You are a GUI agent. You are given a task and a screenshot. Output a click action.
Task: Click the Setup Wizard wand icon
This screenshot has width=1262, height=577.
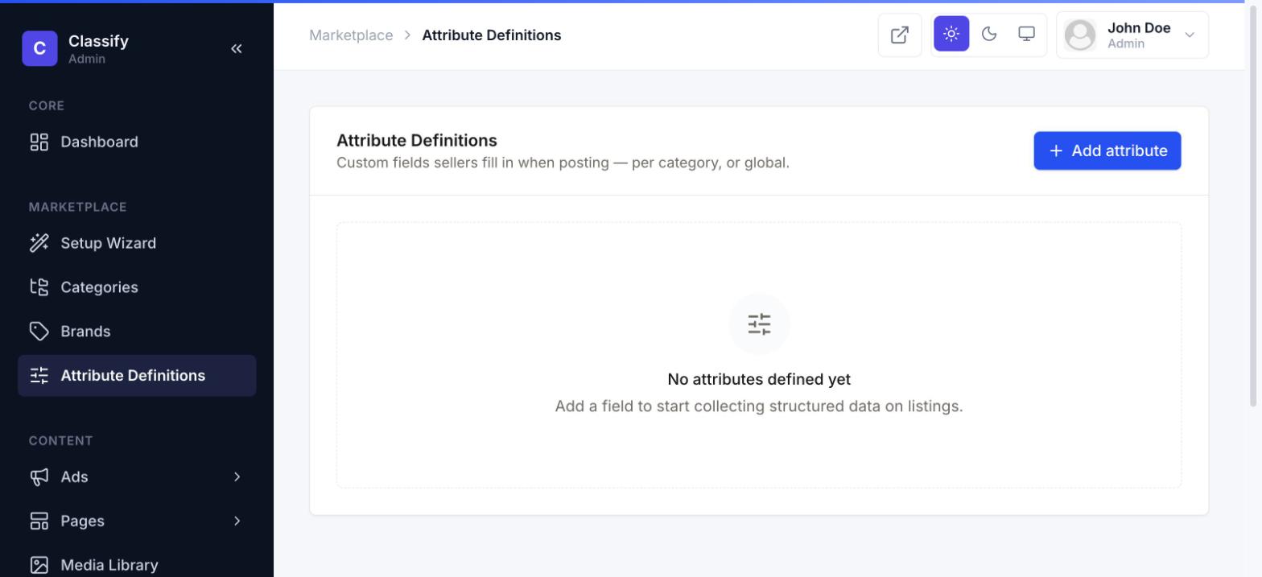click(x=39, y=243)
